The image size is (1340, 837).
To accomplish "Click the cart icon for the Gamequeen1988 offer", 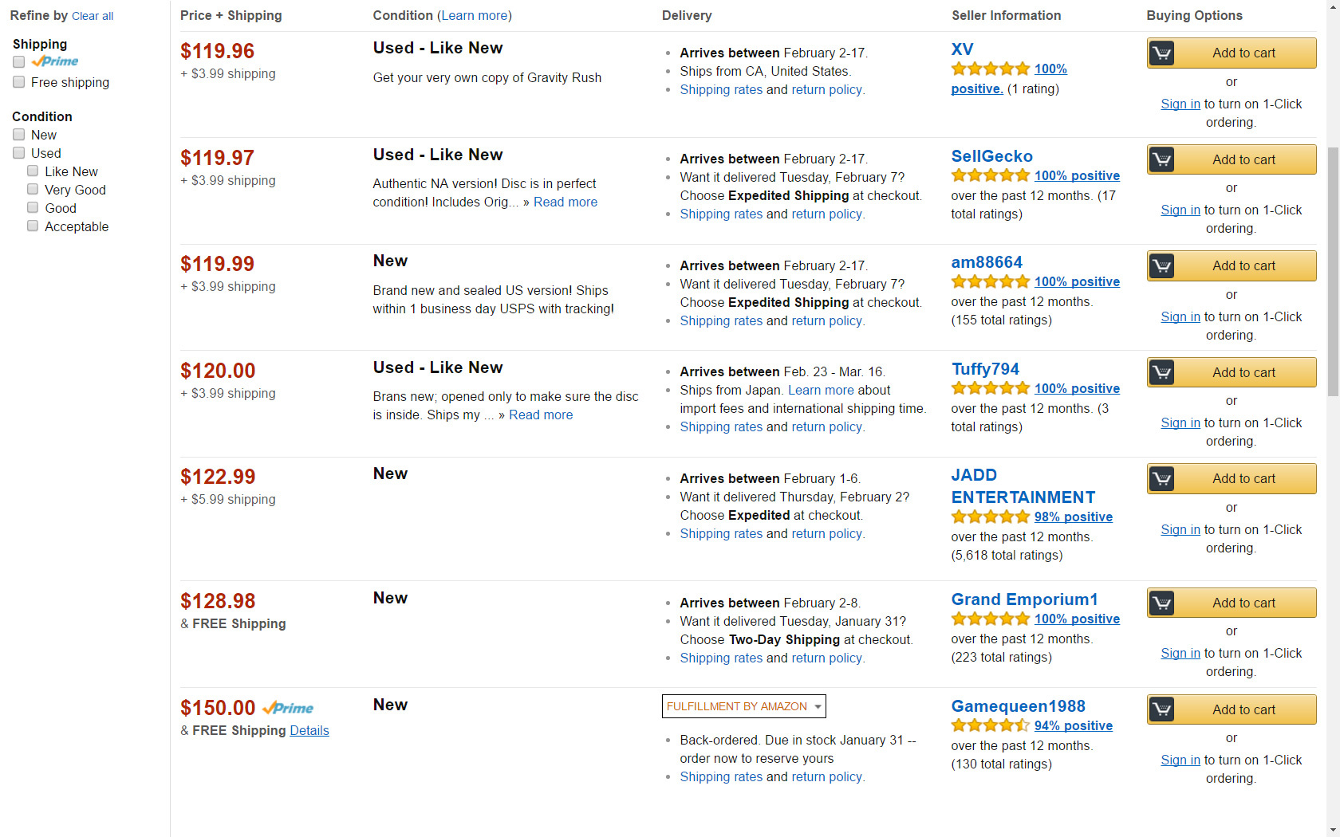I will pyautogui.click(x=1161, y=709).
